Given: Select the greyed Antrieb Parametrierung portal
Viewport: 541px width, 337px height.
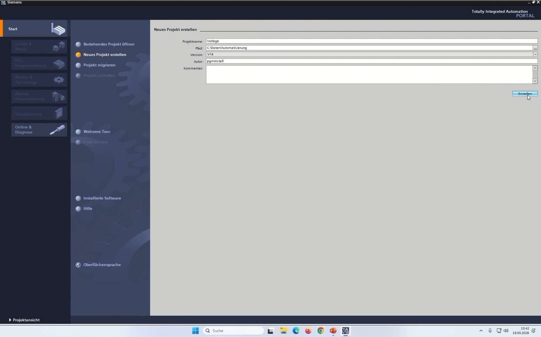Looking at the screenshot, I should coord(39,96).
